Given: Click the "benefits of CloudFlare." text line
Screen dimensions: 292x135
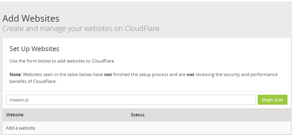Looking at the screenshot, I should pyautogui.click(x=33, y=81).
